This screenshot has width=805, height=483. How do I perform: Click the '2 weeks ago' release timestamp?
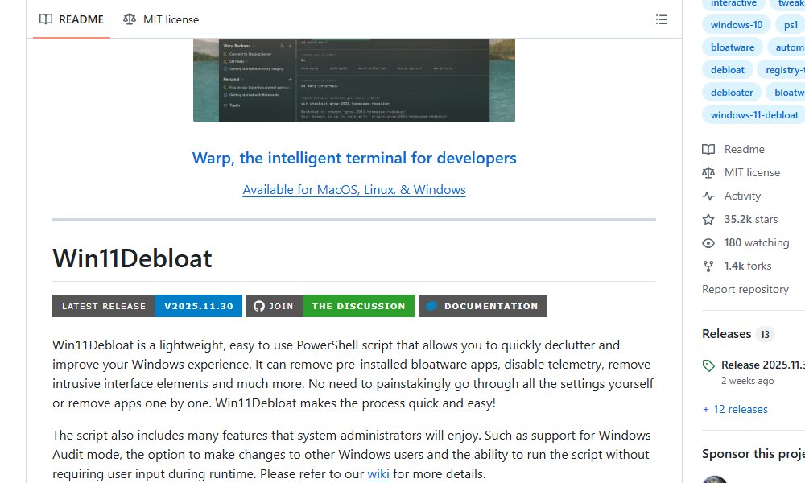click(x=748, y=381)
